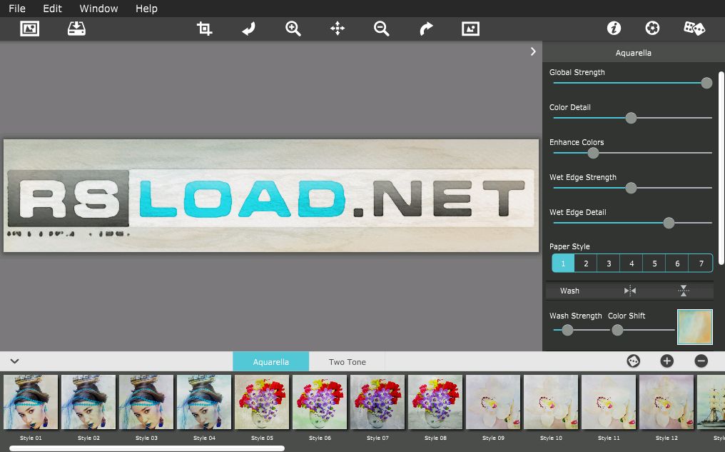This screenshot has width=725, height=452.
Task: Show the original image preview icon
Action: (470, 29)
